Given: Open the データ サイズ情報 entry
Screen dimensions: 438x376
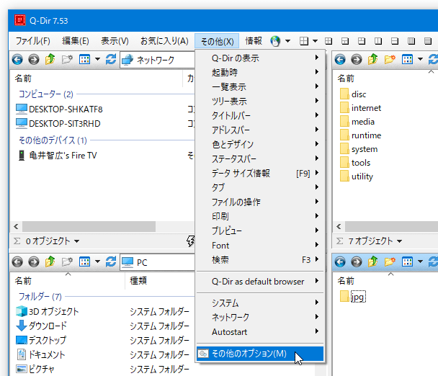Looking at the screenshot, I should [260, 173].
